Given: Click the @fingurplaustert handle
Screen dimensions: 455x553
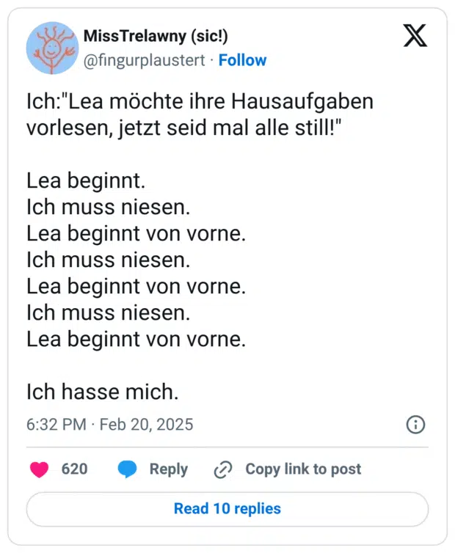Looking at the screenshot, I should coord(145,60).
